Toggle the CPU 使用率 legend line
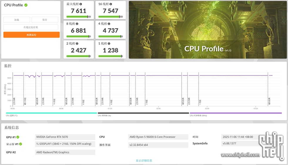288x165 pixels. coord(143,113)
